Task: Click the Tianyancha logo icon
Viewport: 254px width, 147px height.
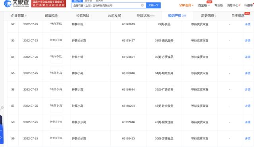Action: pyautogui.click(x=8, y=4)
